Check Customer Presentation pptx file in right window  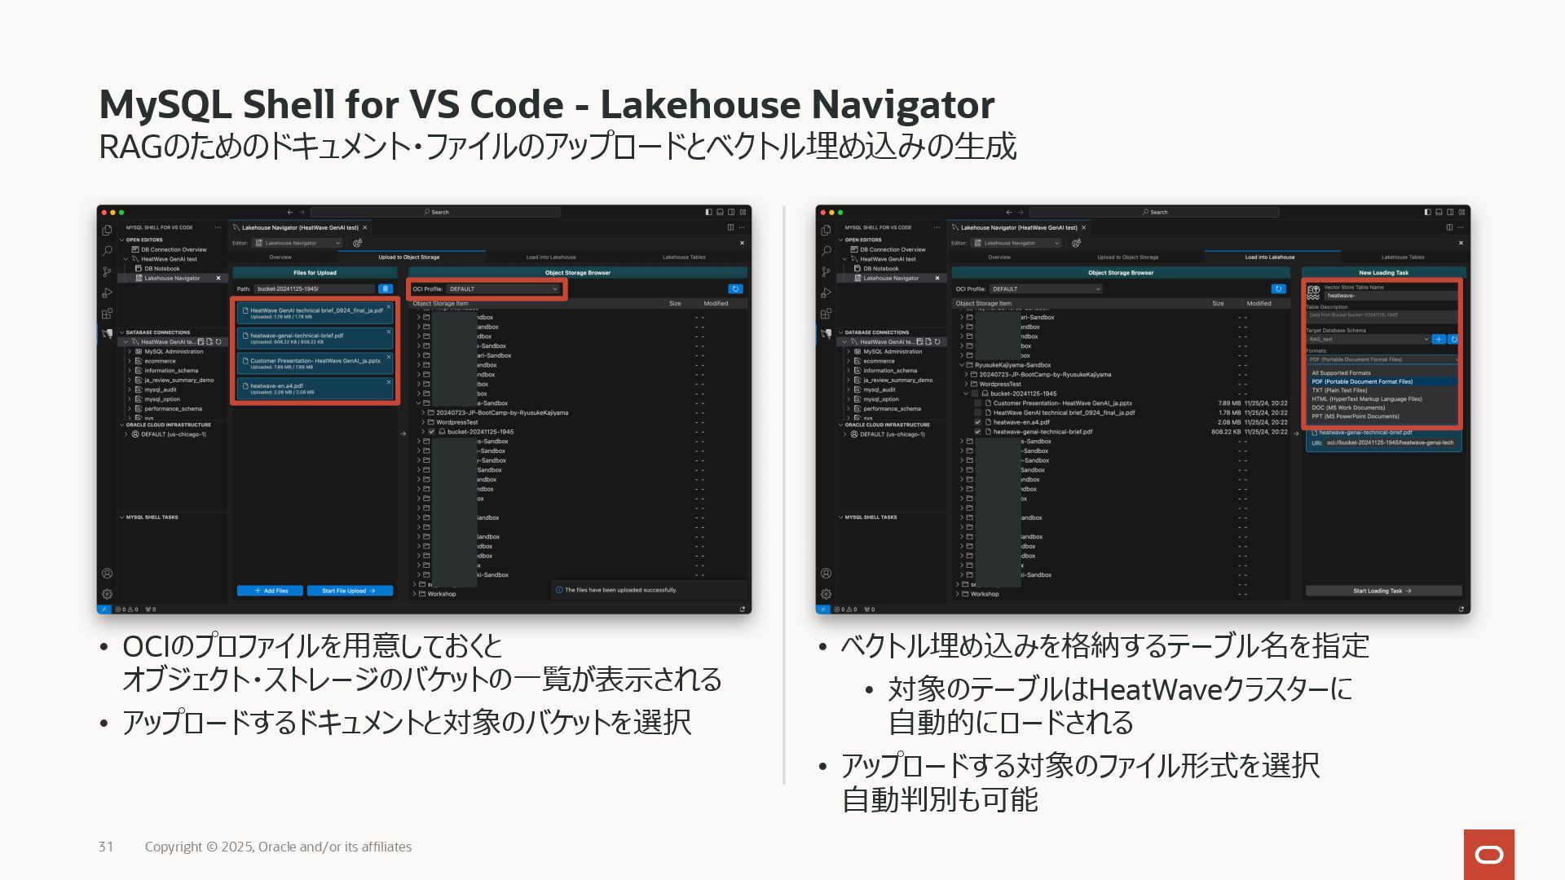(977, 403)
